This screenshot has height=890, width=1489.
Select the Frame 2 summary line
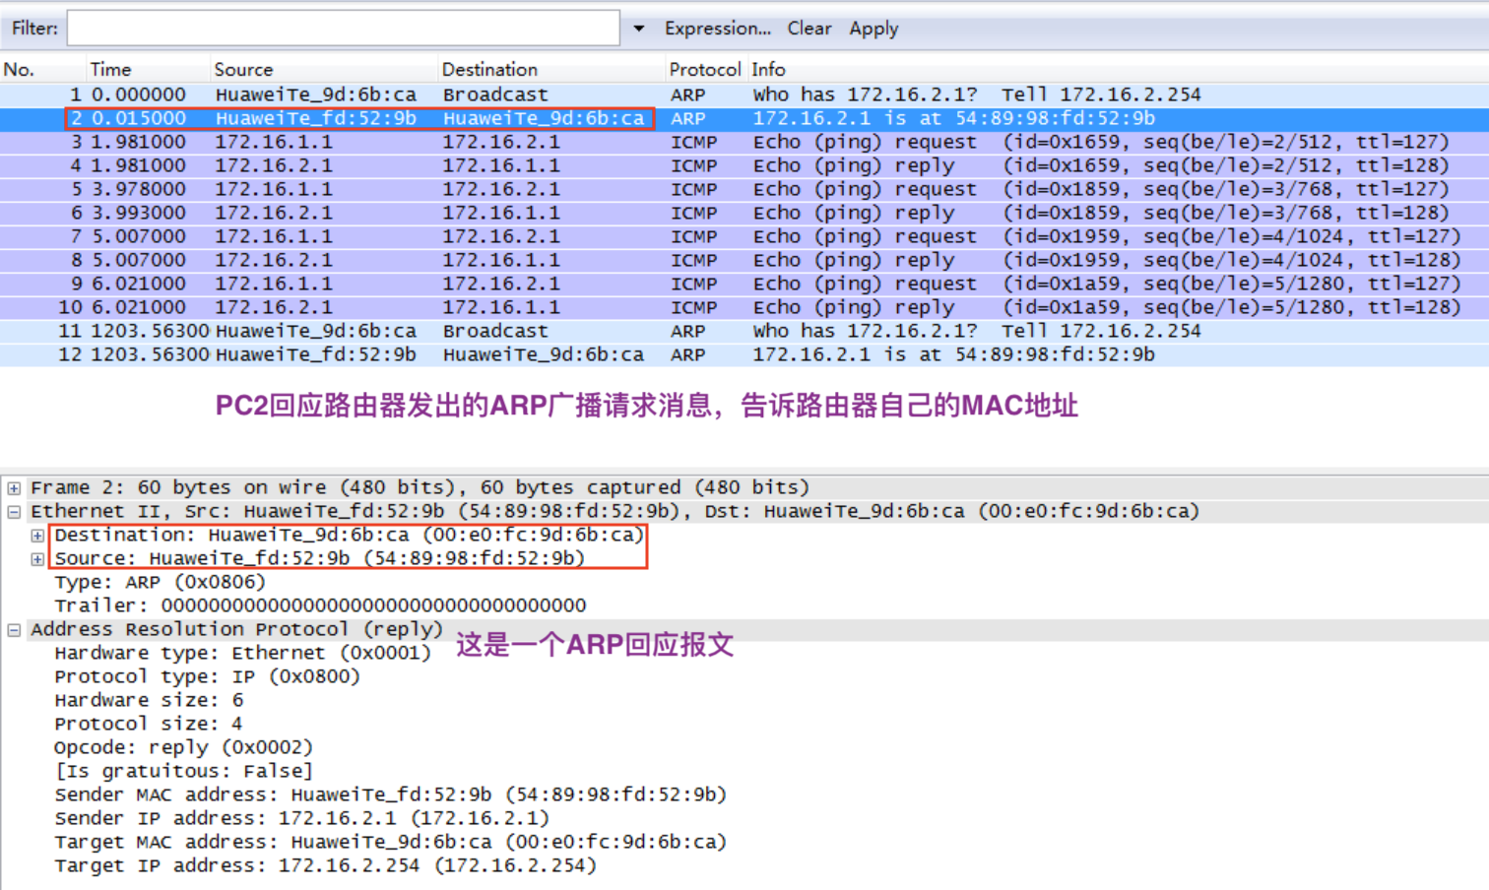421,487
